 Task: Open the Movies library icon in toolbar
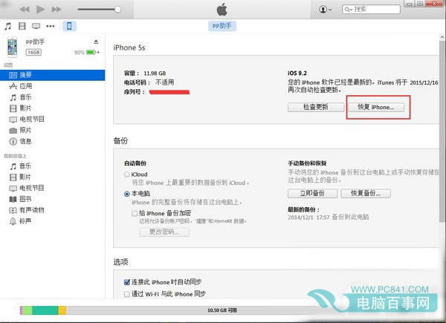[x=22, y=26]
